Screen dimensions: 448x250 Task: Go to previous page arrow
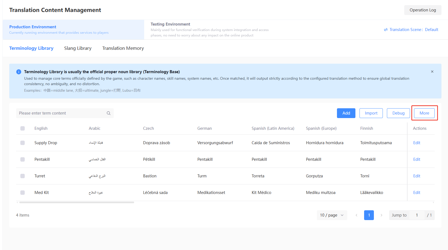point(356,215)
